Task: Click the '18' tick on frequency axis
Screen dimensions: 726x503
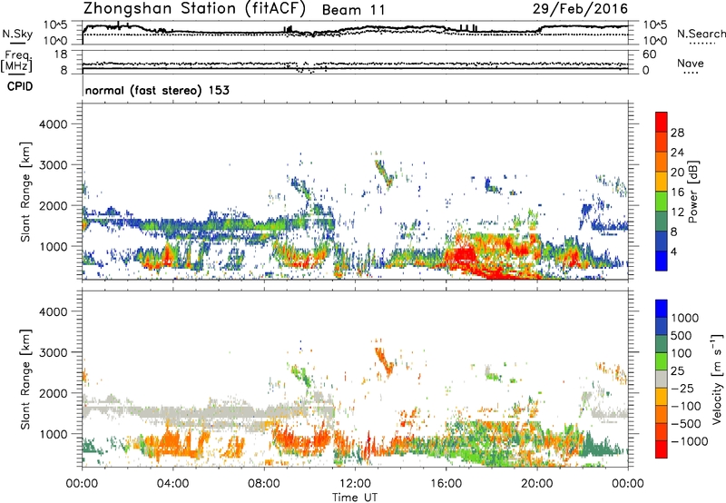Action: 61,54
